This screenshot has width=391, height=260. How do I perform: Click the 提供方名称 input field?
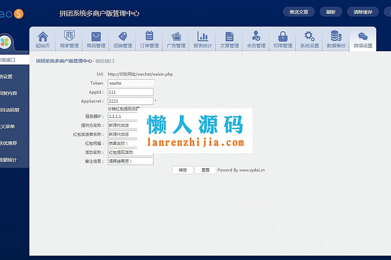coord(123,125)
